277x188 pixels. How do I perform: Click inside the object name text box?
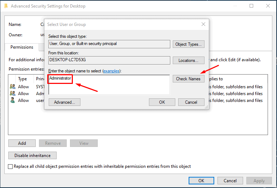pyautogui.click(x=109, y=85)
